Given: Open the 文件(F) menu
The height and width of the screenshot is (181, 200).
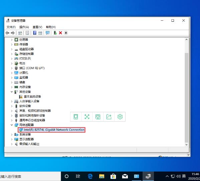Looking at the screenshot, I should (x=11, y=27).
